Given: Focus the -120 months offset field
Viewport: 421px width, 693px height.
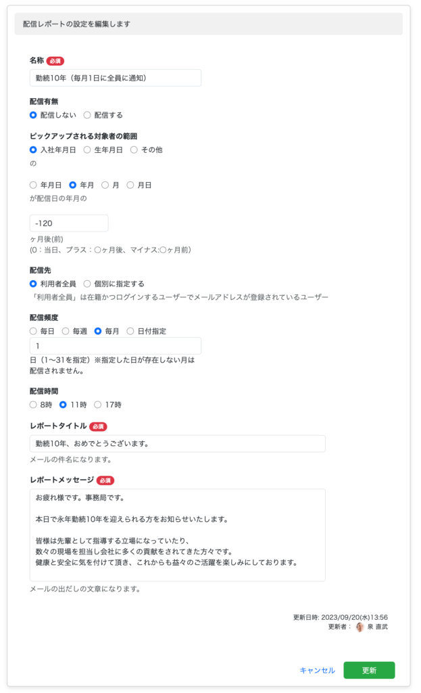Looking at the screenshot, I should click(x=68, y=223).
